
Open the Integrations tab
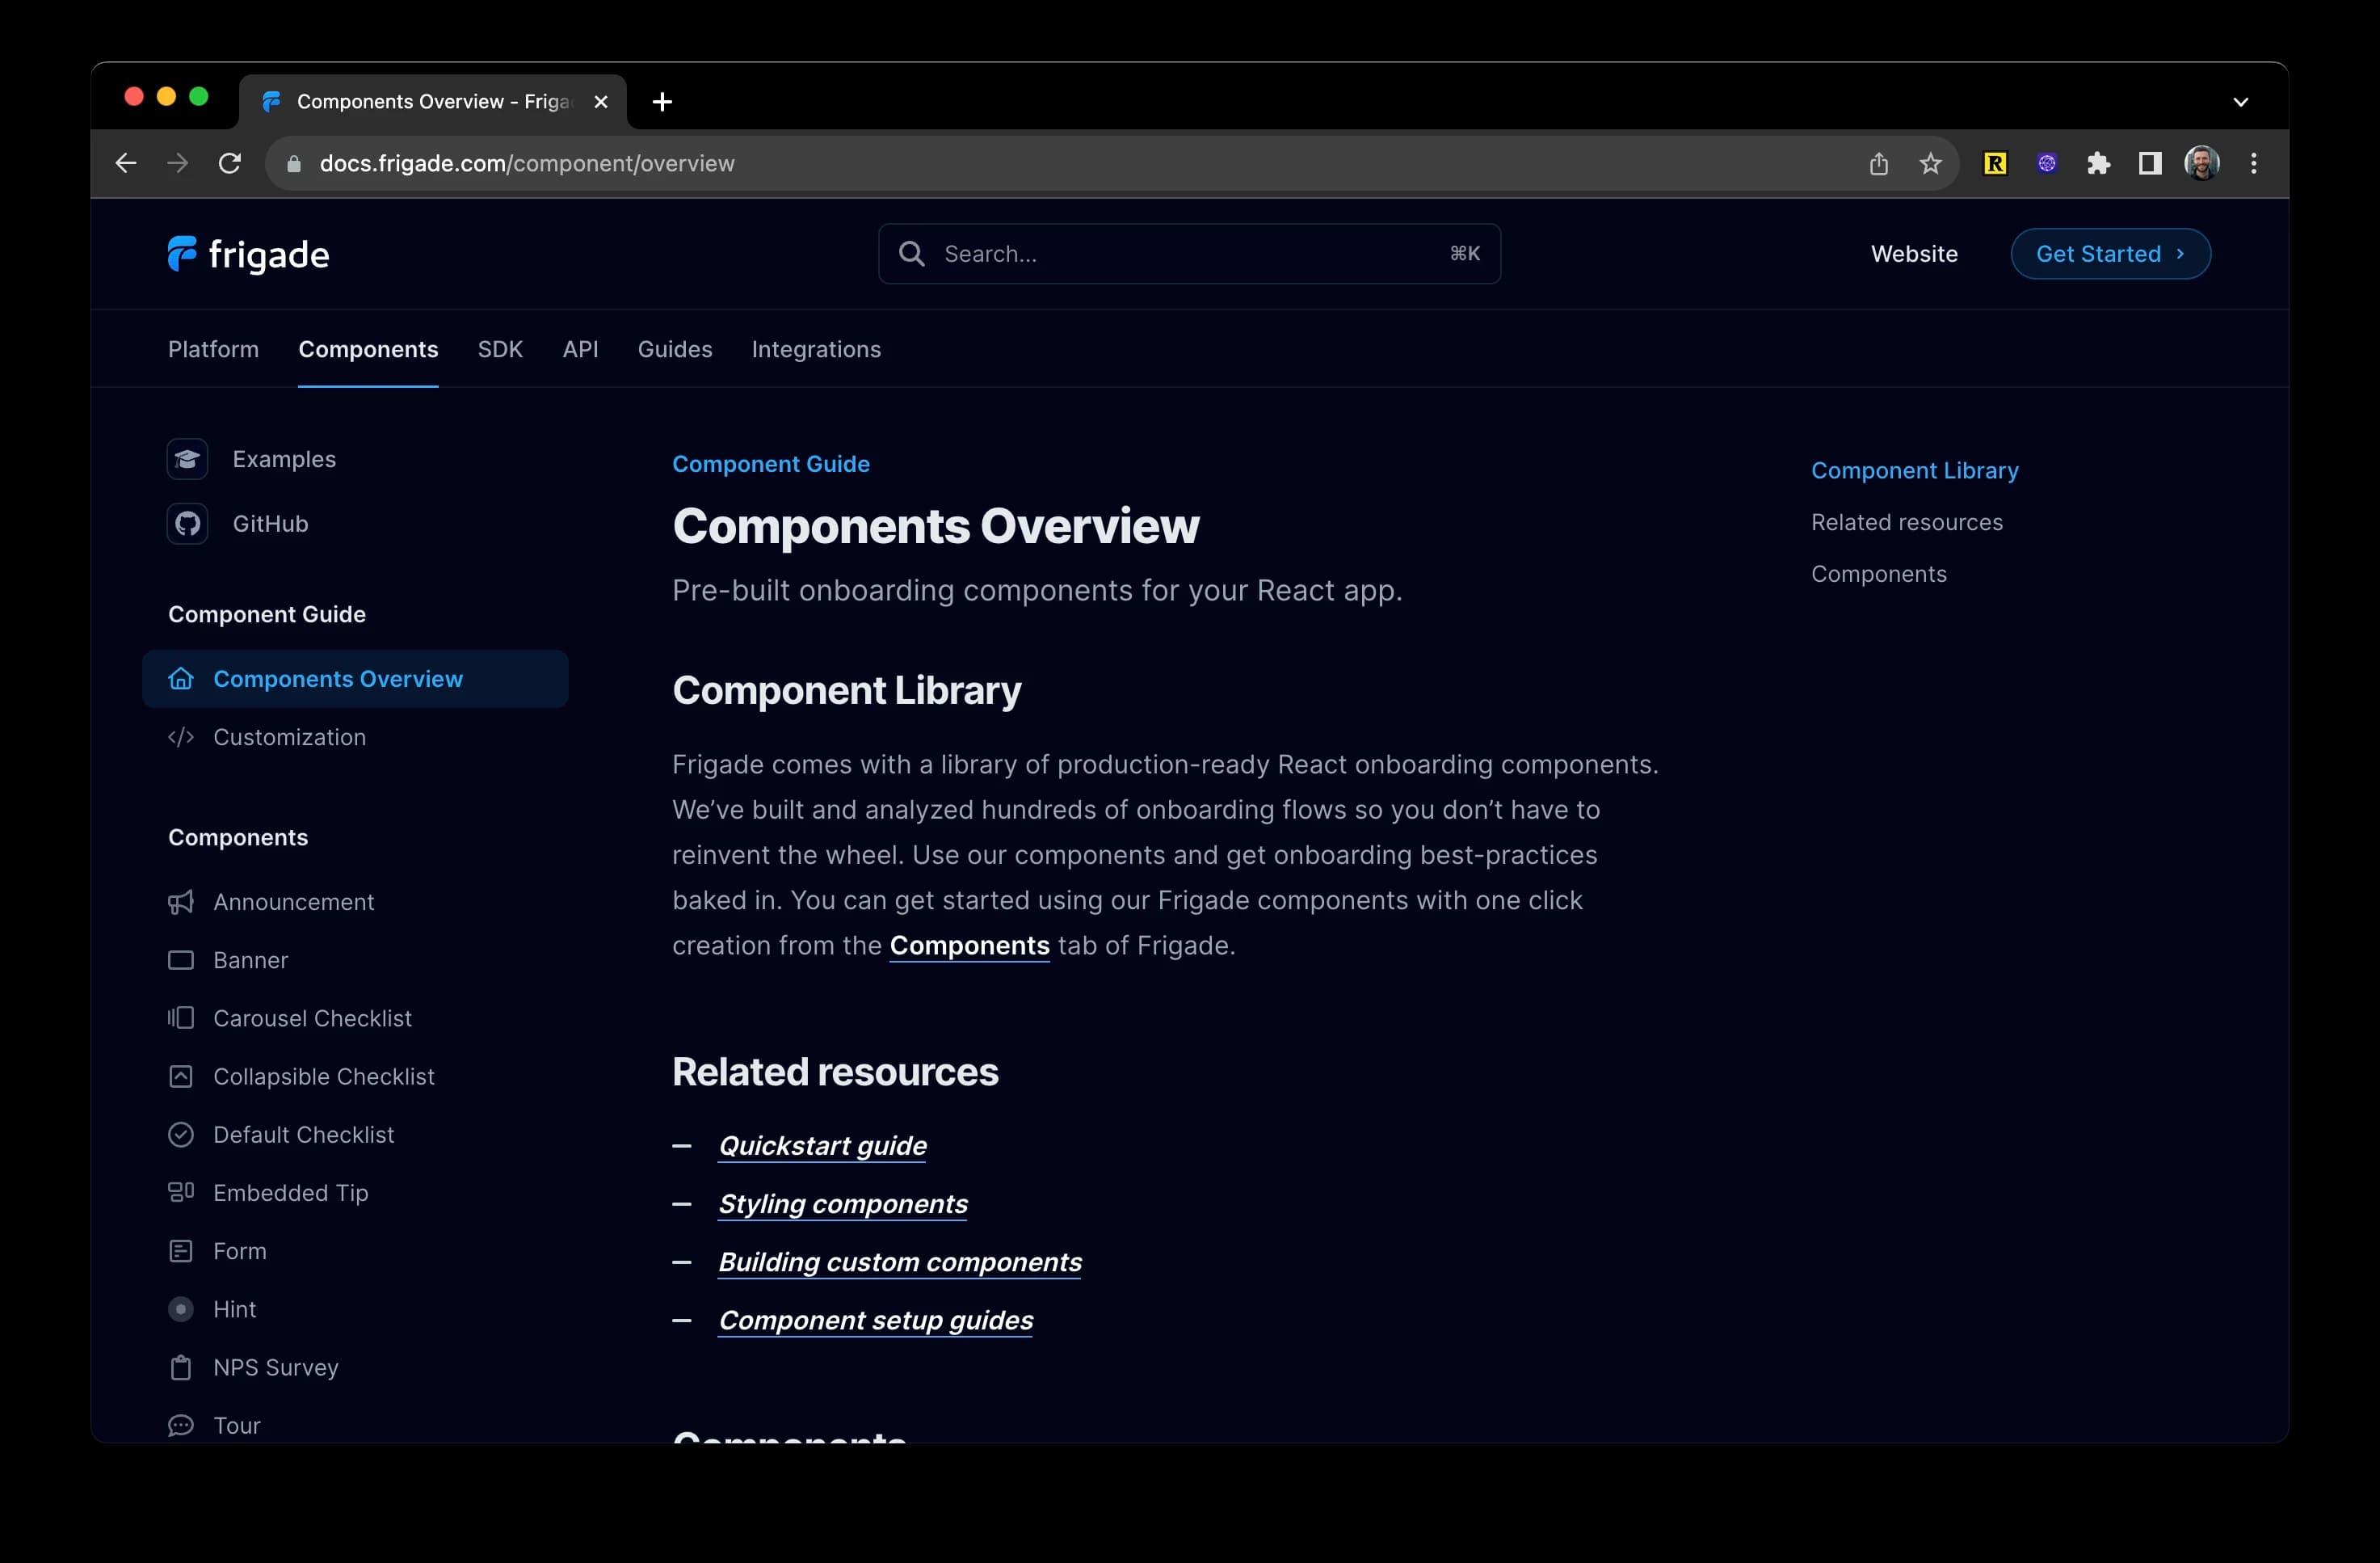coord(816,349)
